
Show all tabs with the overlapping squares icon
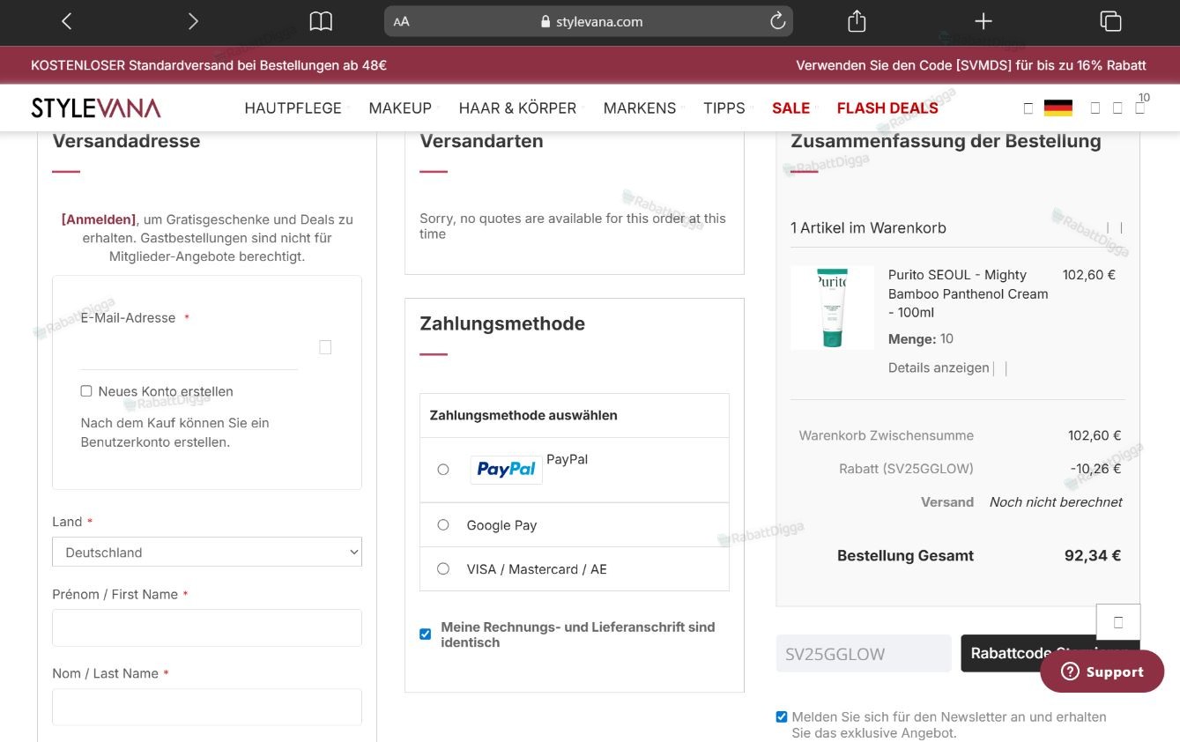(x=1110, y=22)
